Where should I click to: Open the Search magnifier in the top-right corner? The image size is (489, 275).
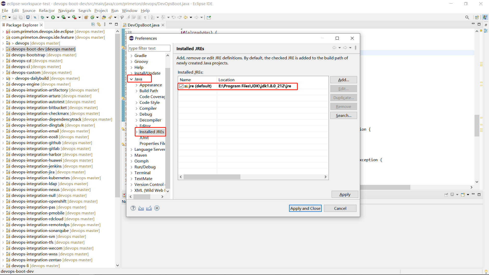coord(467,17)
